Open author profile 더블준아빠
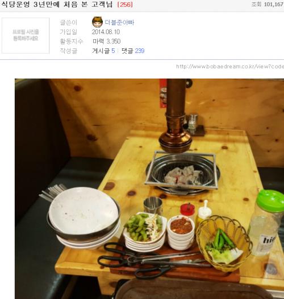The height and width of the screenshot is (299, 284). coord(119,23)
